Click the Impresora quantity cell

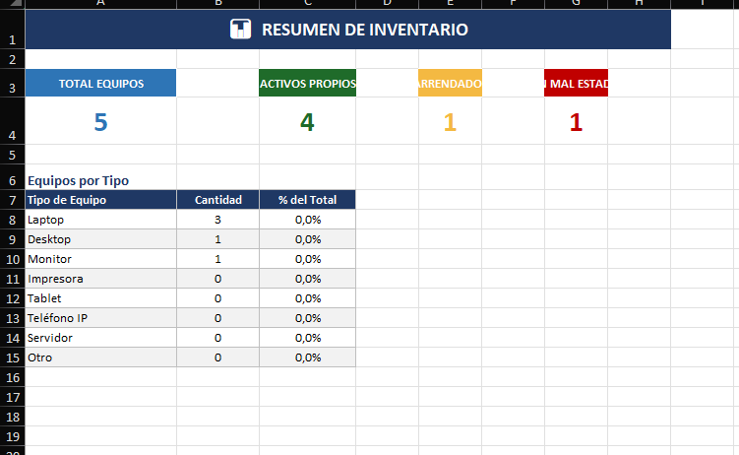tap(217, 279)
